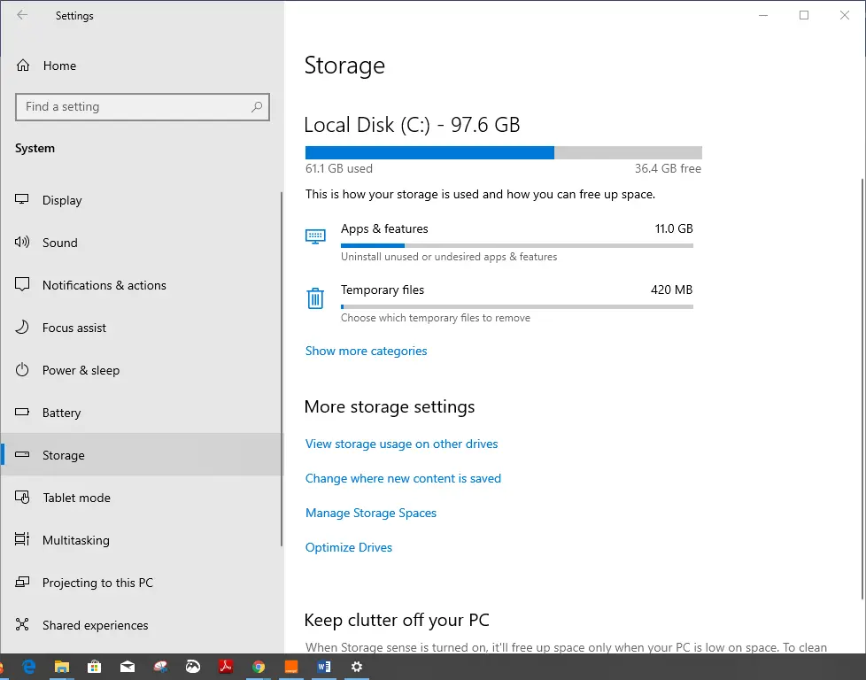
Task: Click the Battery icon in sidebar
Action: point(22,412)
